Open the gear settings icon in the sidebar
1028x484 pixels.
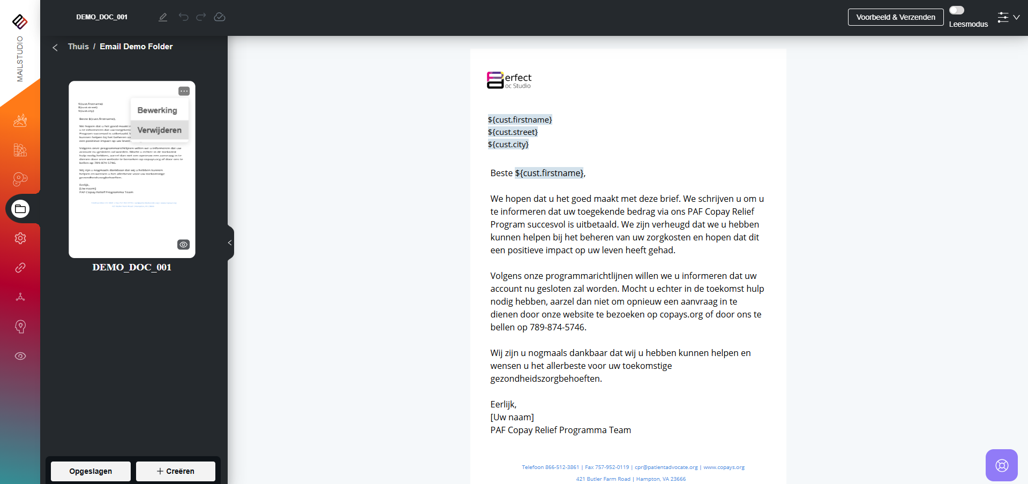coord(20,238)
